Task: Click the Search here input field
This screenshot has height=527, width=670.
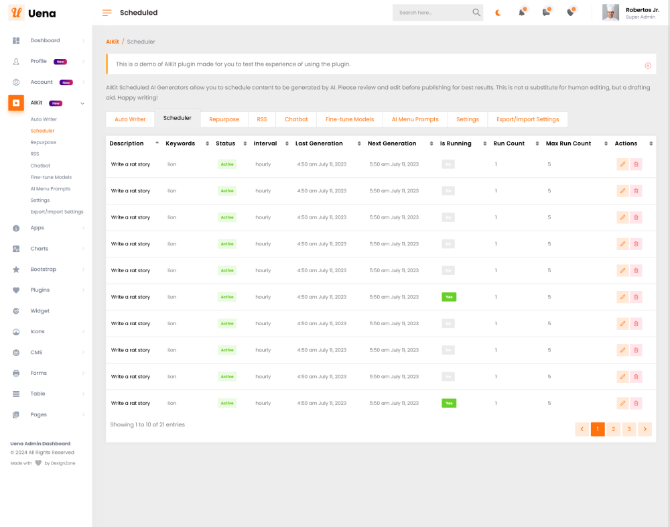Action: [432, 13]
